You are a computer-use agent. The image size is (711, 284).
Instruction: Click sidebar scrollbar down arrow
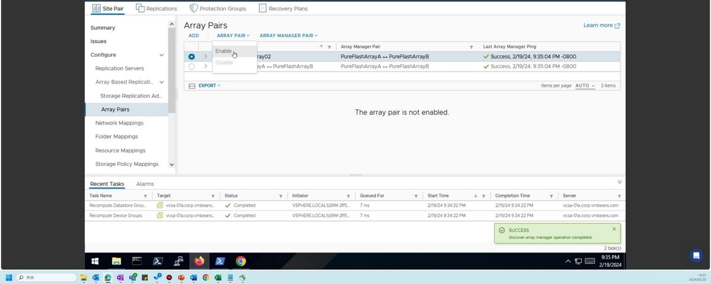pyautogui.click(x=172, y=165)
